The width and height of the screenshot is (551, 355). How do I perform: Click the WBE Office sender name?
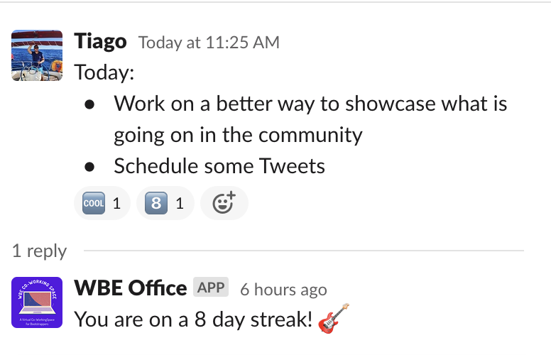pos(130,288)
